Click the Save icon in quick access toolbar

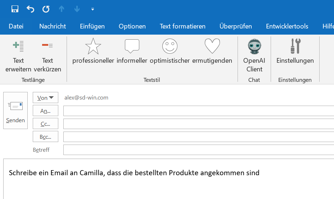pyautogui.click(x=15, y=9)
